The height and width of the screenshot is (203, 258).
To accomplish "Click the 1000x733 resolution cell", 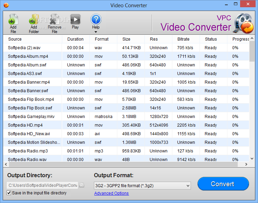I will click(x=159, y=142).
